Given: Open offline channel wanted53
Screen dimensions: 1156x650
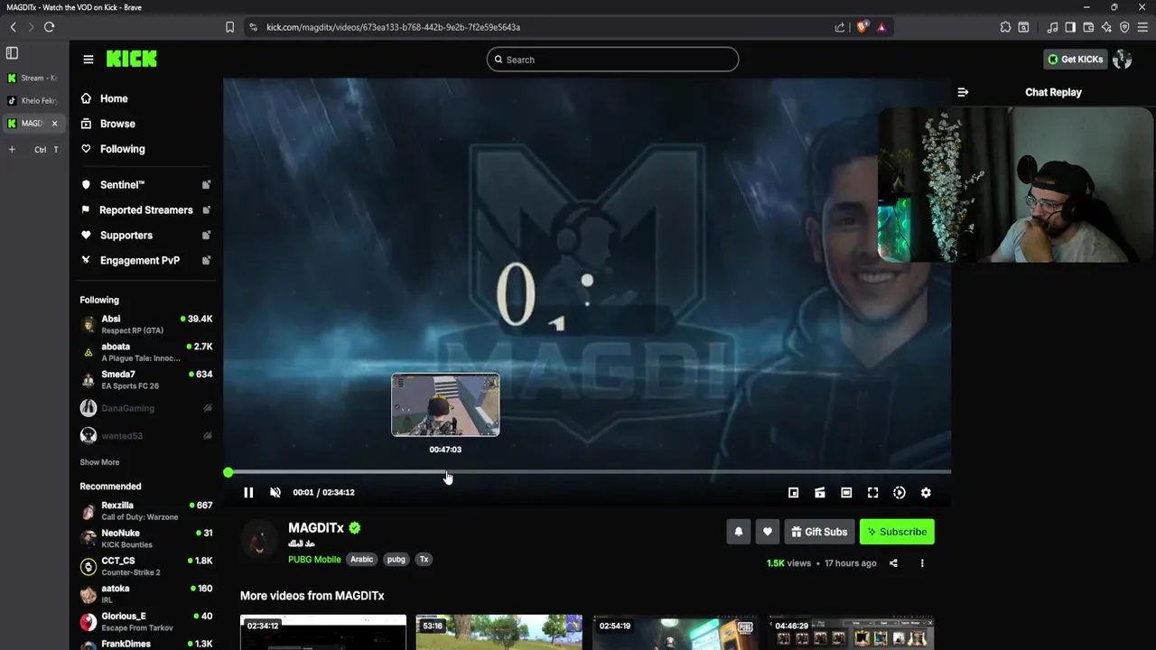Looking at the screenshot, I should click(x=145, y=436).
